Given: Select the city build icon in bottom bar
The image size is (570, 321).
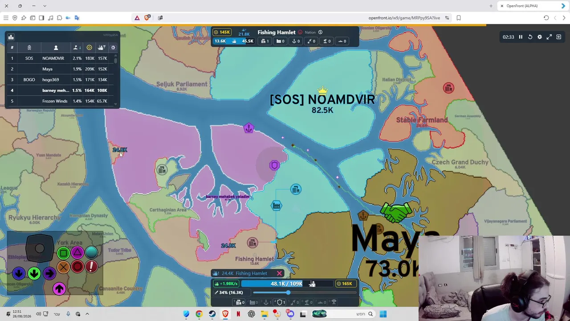Looking at the screenshot, I should (239, 302).
